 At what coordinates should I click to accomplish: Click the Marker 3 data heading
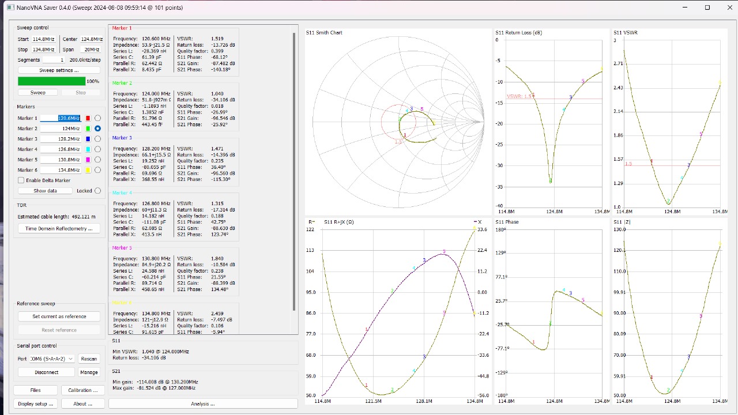[x=122, y=138]
